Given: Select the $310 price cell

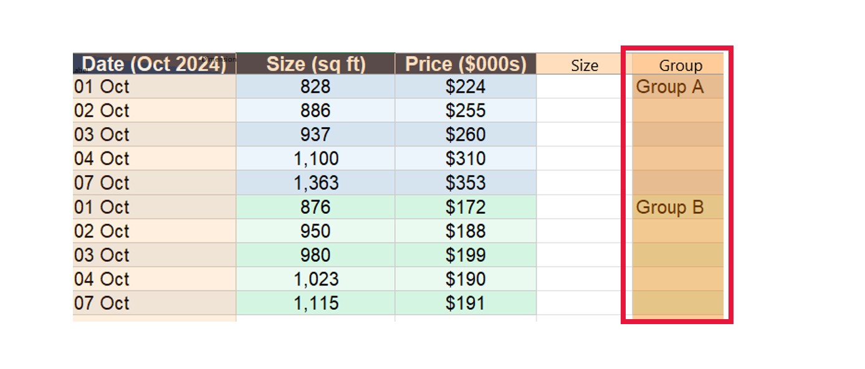Looking at the screenshot, I should coord(466,158).
